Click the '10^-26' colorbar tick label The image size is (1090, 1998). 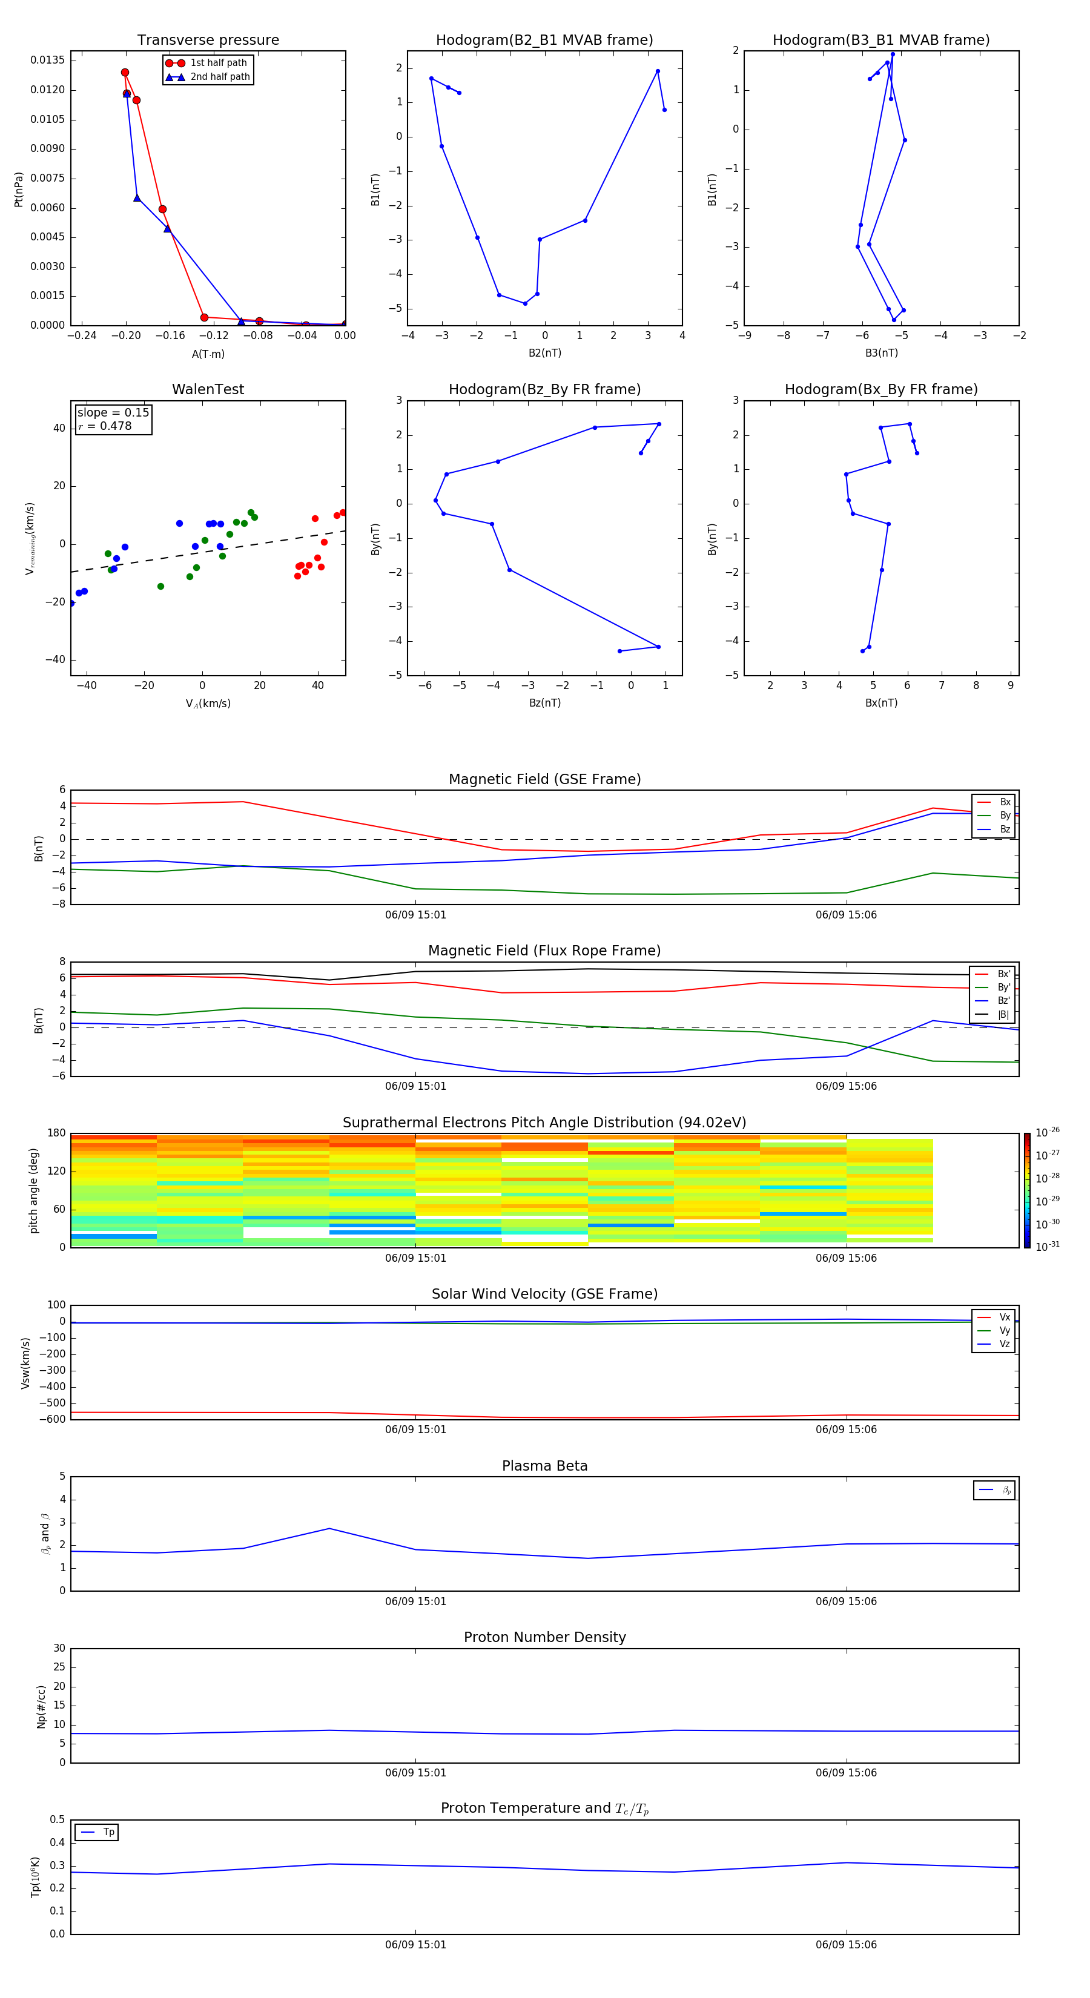click(1048, 1132)
